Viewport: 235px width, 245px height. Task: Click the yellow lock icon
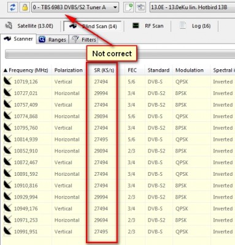tap(25, 7)
